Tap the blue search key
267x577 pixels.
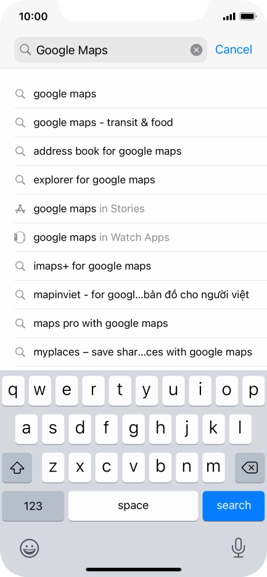(x=234, y=506)
